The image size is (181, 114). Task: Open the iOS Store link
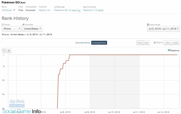pyautogui.click(x=7, y=10)
